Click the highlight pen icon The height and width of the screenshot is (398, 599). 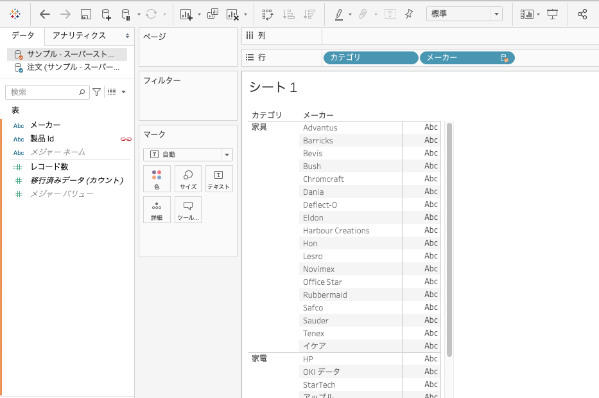[339, 14]
